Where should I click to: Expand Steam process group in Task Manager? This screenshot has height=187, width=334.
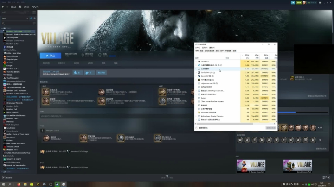(196, 76)
